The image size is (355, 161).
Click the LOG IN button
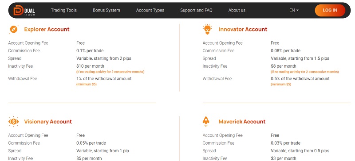coord(330,10)
